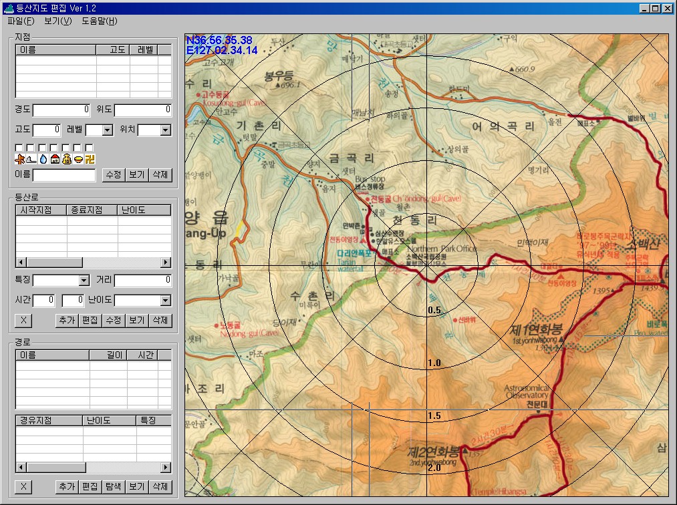The height and width of the screenshot is (505, 677).
Task: Click 수정 button in the 등산로 panel
Action: click(114, 320)
